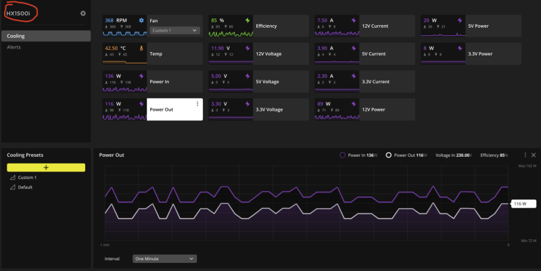The image size is (541, 271).
Task: Add a new cooling preset with plus button
Action: point(46,168)
